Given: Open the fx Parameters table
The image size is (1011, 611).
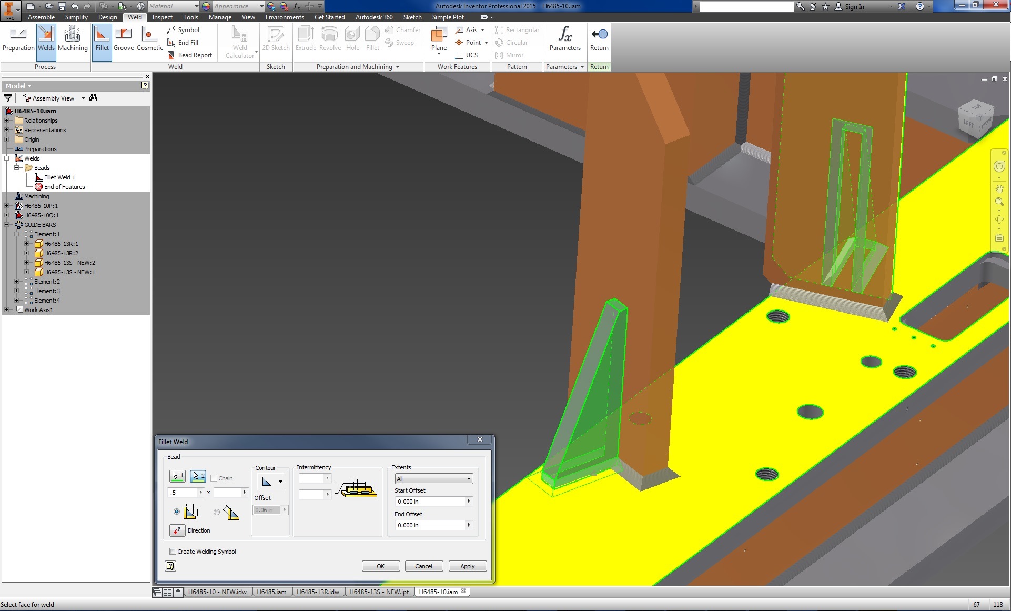Looking at the screenshot, I should (x=565, y=39).
